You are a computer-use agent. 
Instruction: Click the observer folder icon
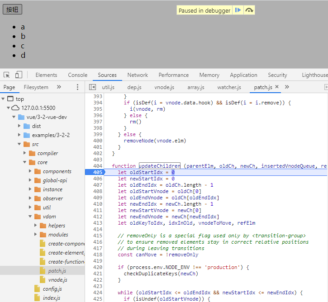coord(38,198)
